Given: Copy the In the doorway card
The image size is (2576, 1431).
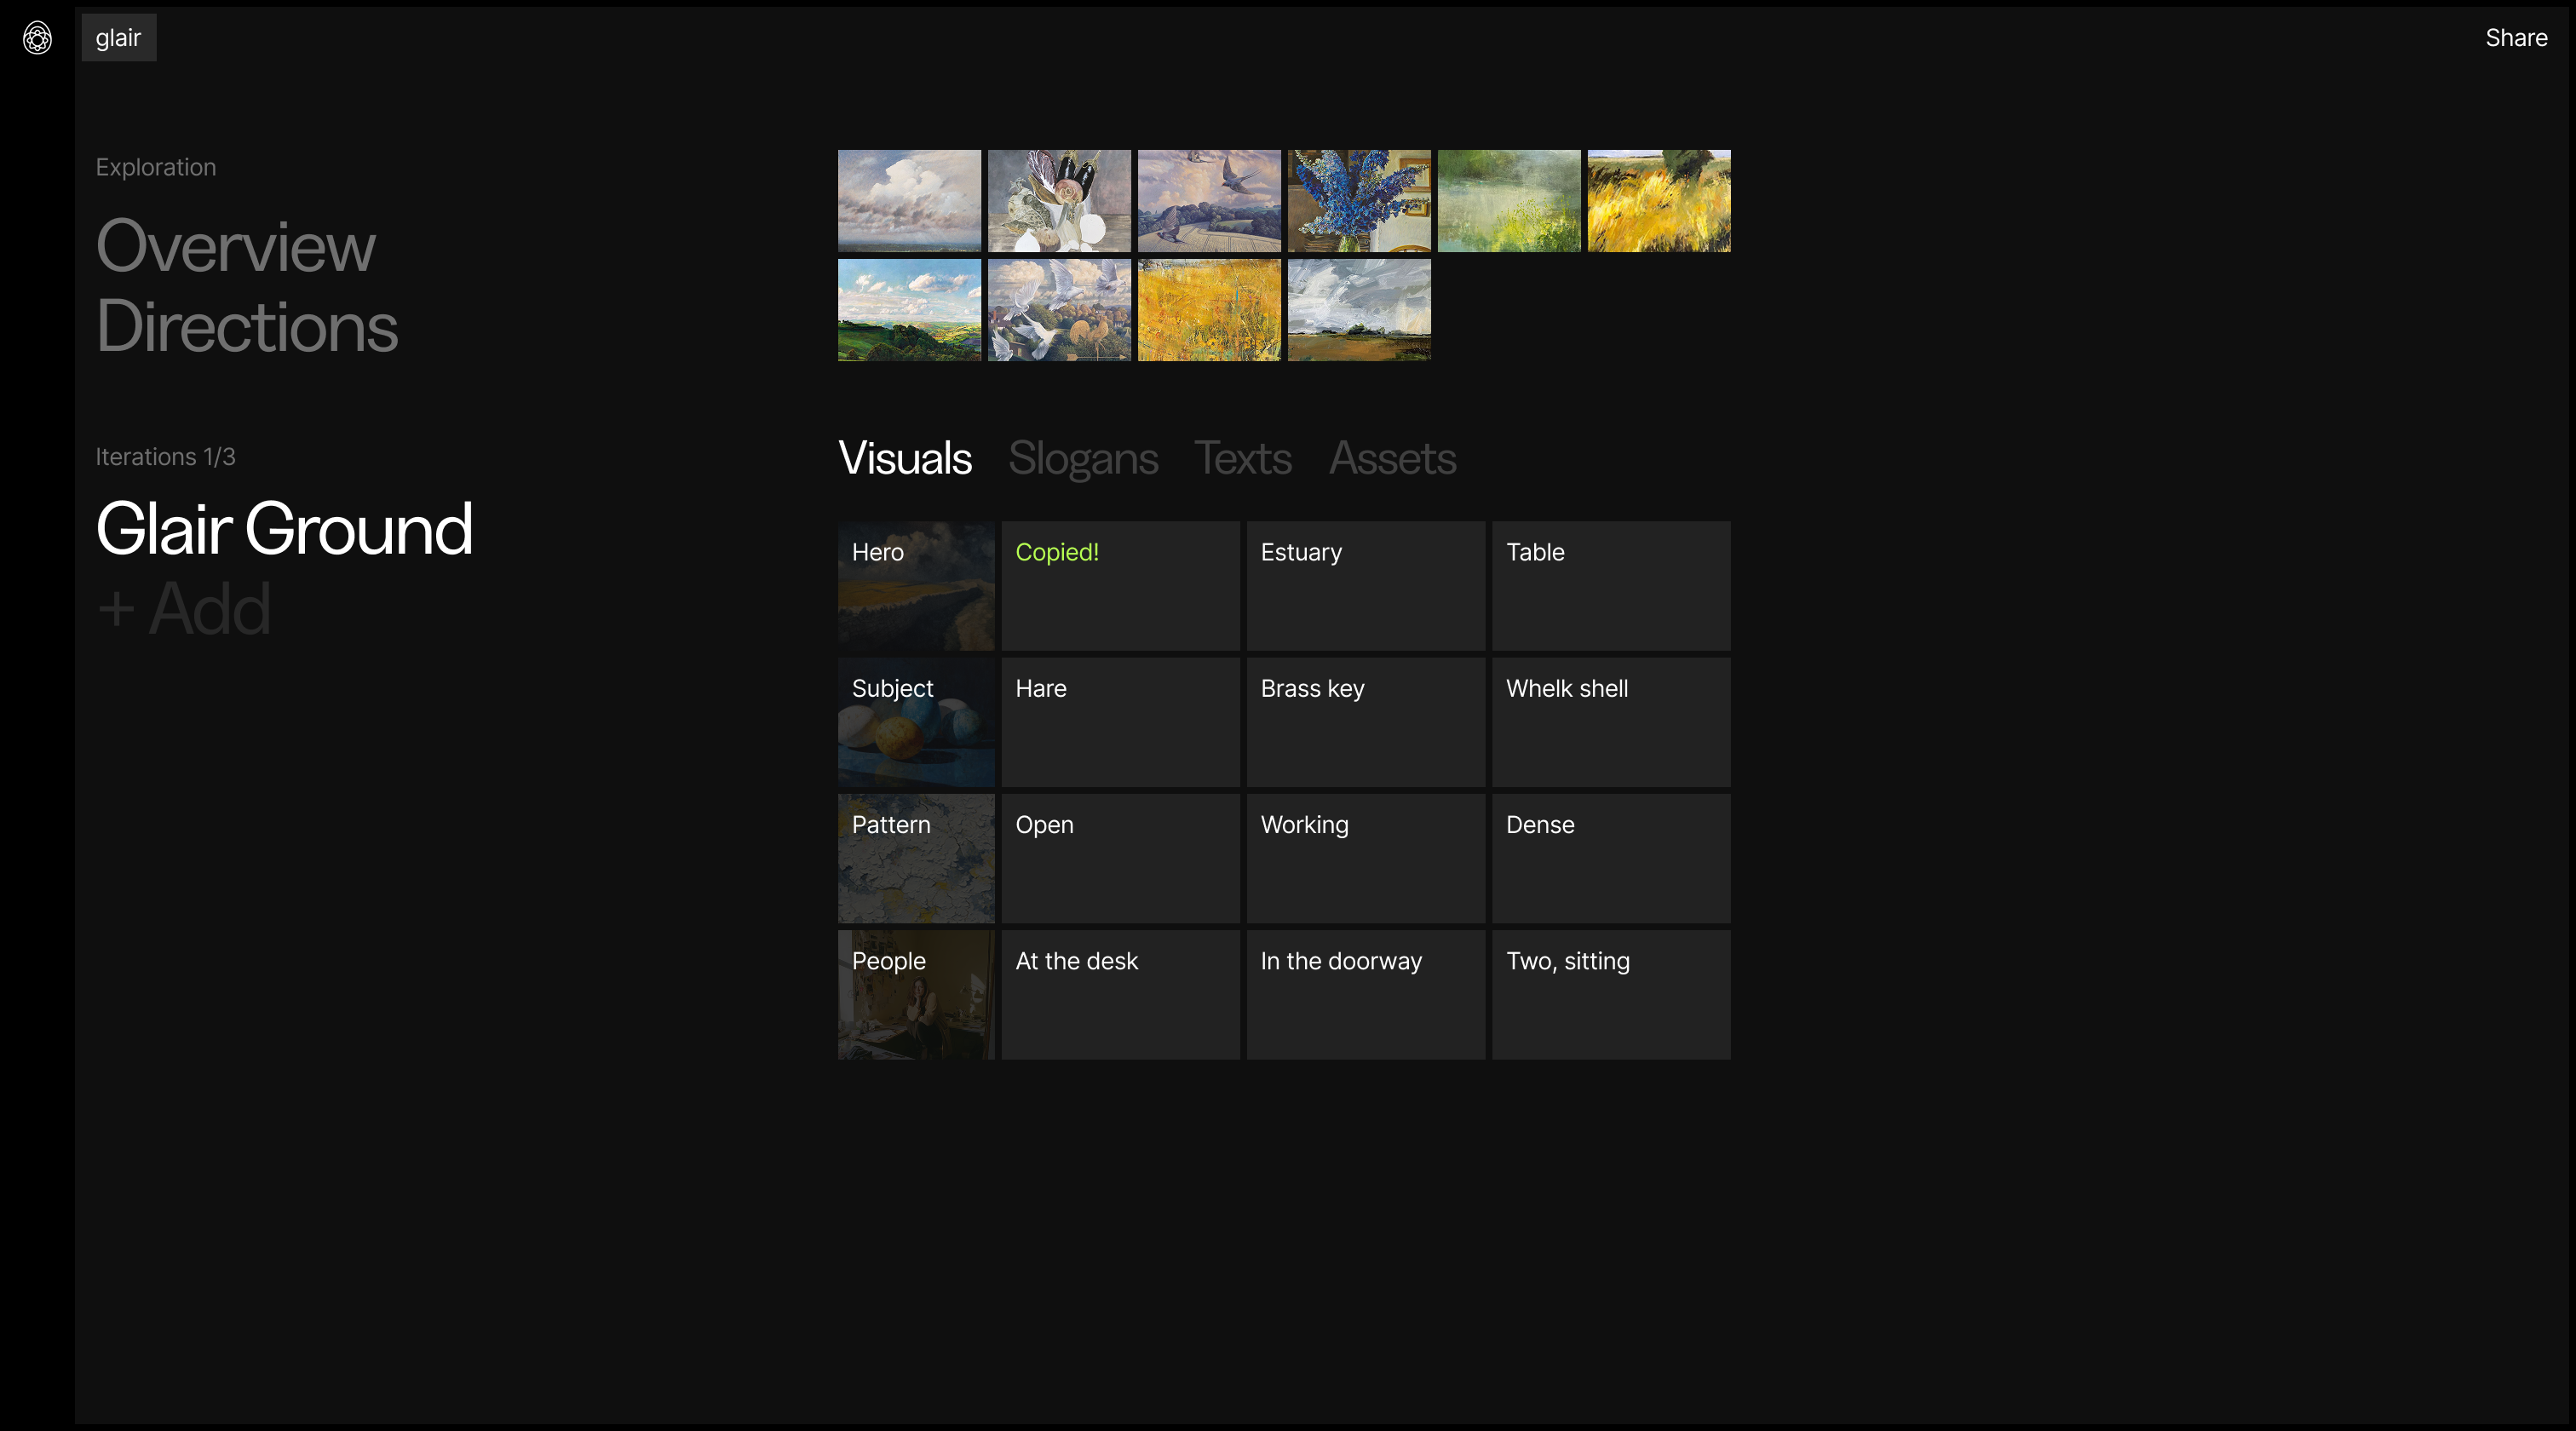Looking at the screenshot, I should click(1366, 995).
